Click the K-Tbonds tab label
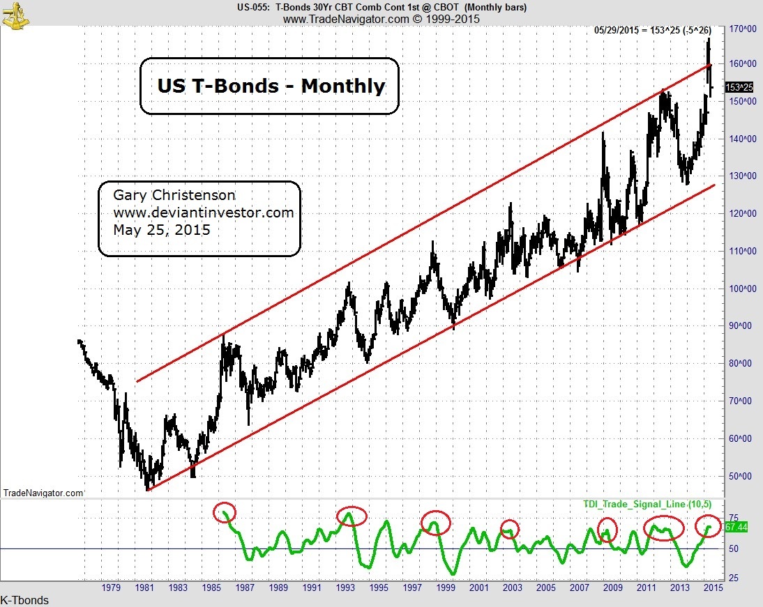Image resolution: width=763 pixels, height=607 pixels. 24,600
